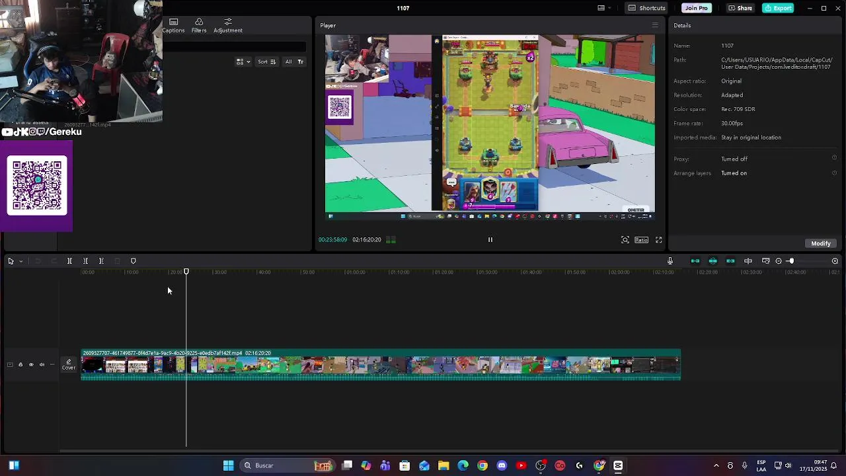Viewport: 846px width, 476px height.
Task: Click the timeline playhead marker
Action: 186,272
